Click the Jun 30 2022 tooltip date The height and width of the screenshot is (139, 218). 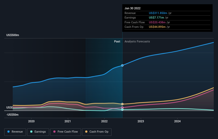[x=132, y=8]
